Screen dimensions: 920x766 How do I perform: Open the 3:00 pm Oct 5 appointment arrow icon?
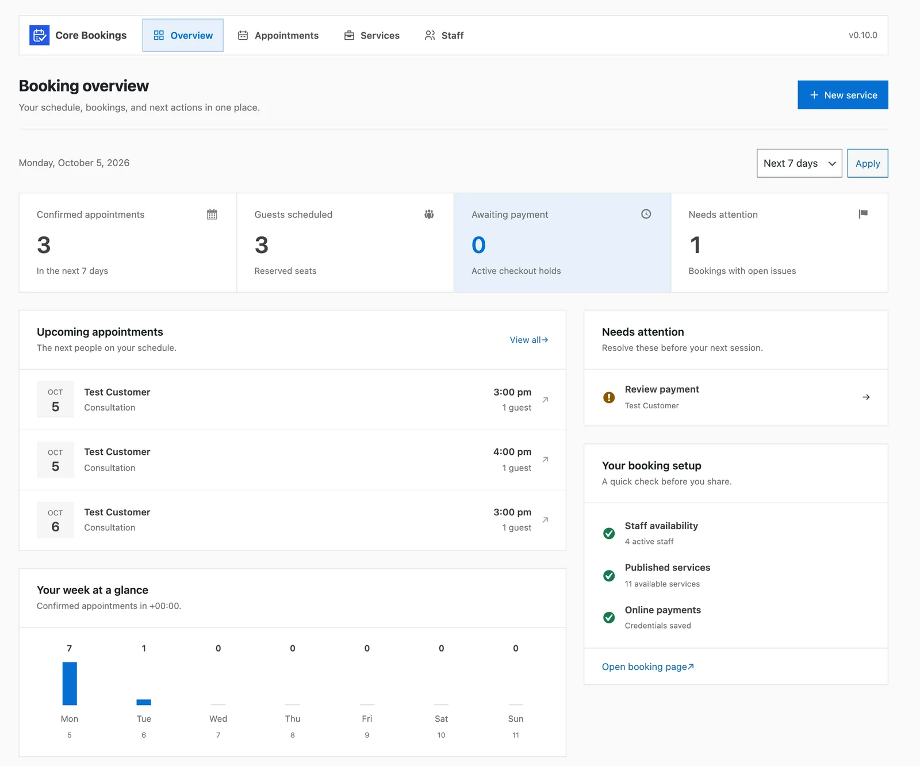(x=545, y=400)
